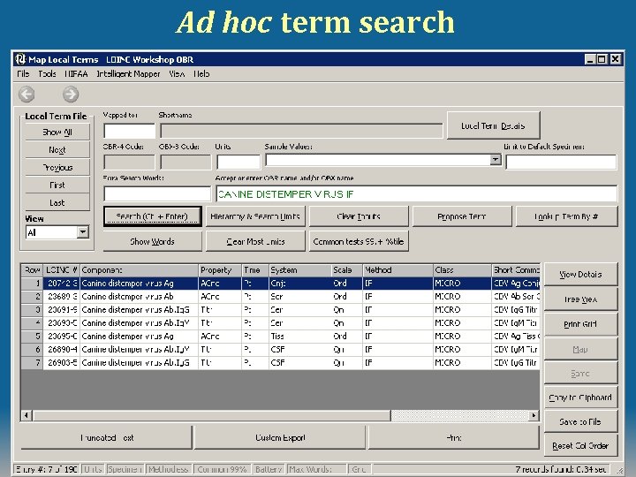The height and width of the screenshot is (477, 636).
Task: Open the Tools menu
Action: [x=47, y=74]
